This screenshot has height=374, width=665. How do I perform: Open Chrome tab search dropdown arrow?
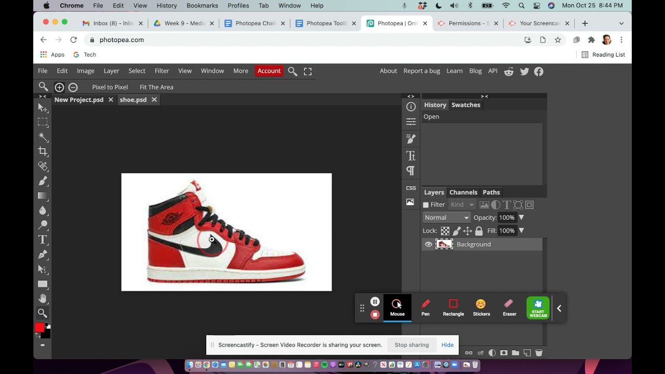(x=621, y=23)
